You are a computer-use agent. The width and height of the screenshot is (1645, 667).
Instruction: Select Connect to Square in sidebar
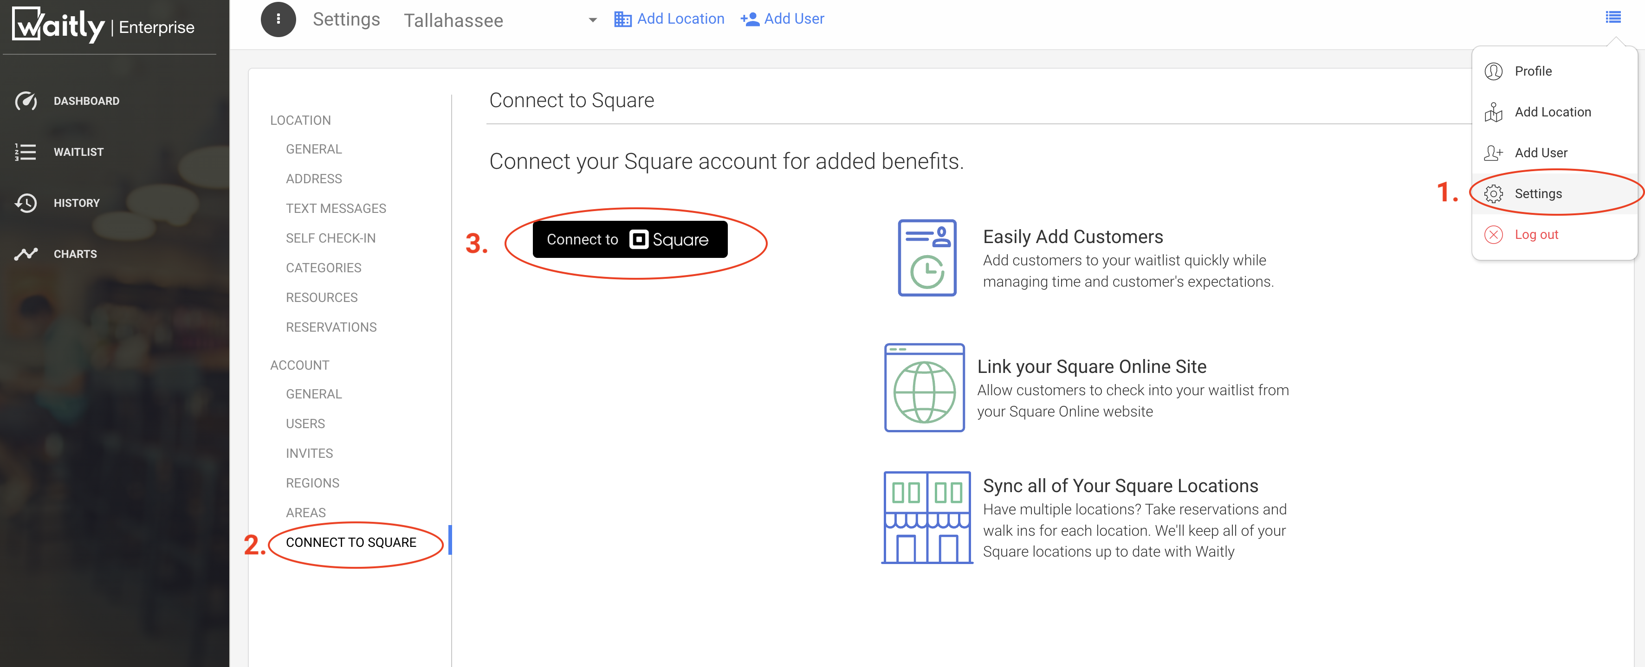point(350,542)
